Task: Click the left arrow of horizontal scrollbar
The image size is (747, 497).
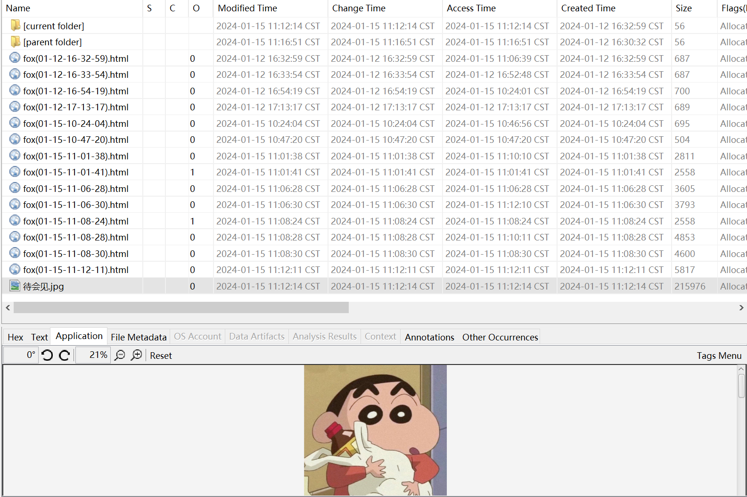Action: tap(8, 307)
